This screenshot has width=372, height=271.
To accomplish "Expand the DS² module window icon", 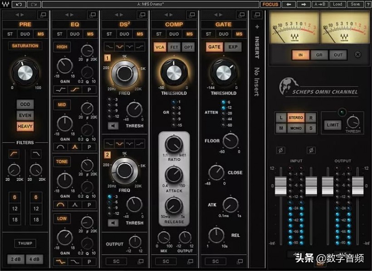I will [x=142, y=14].
